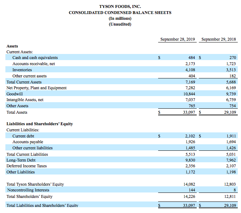Select 'Total Current Liabilities' label

27,154
